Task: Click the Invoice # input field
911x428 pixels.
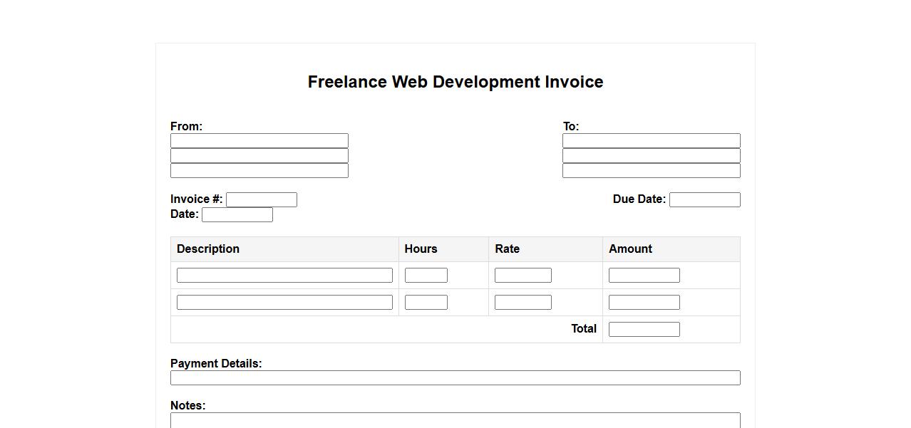Action: pos(261,200)
